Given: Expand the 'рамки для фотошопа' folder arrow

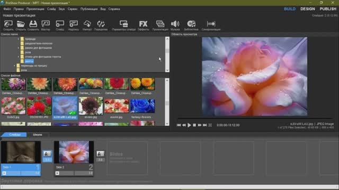Looking at the screenshot, I should click(19, 48).
